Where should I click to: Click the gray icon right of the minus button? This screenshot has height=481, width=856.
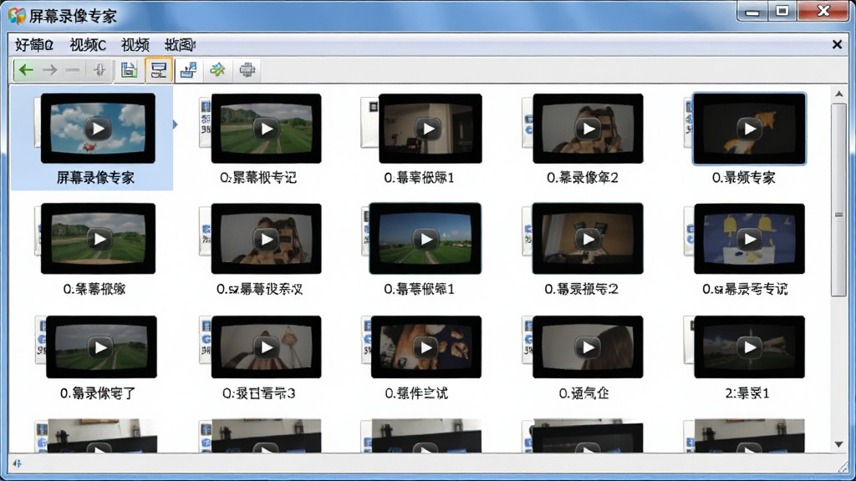click(99, 70)
